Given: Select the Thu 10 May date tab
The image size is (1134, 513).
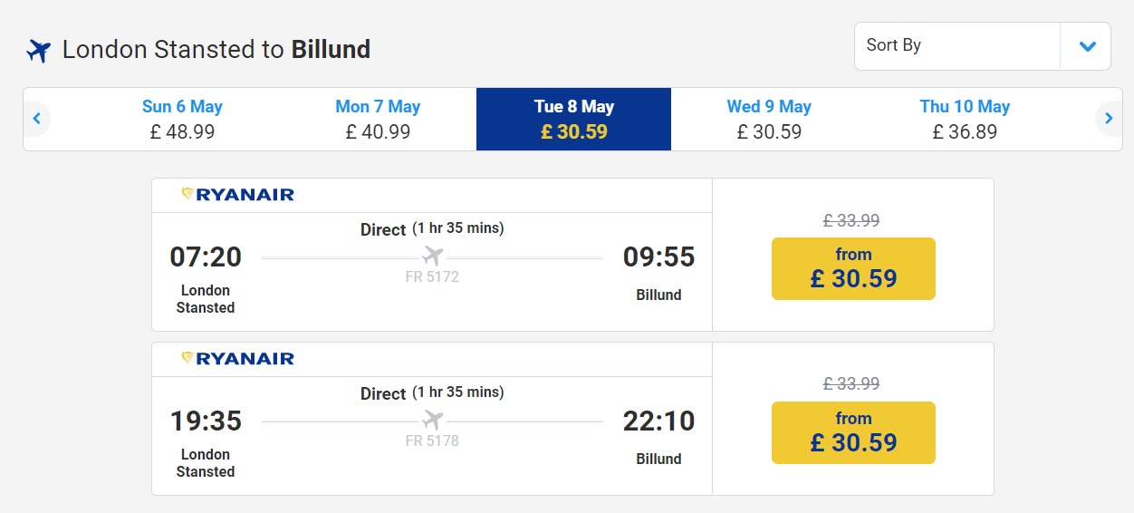Looking at the screenshot, I should click(x=965, y=119).
